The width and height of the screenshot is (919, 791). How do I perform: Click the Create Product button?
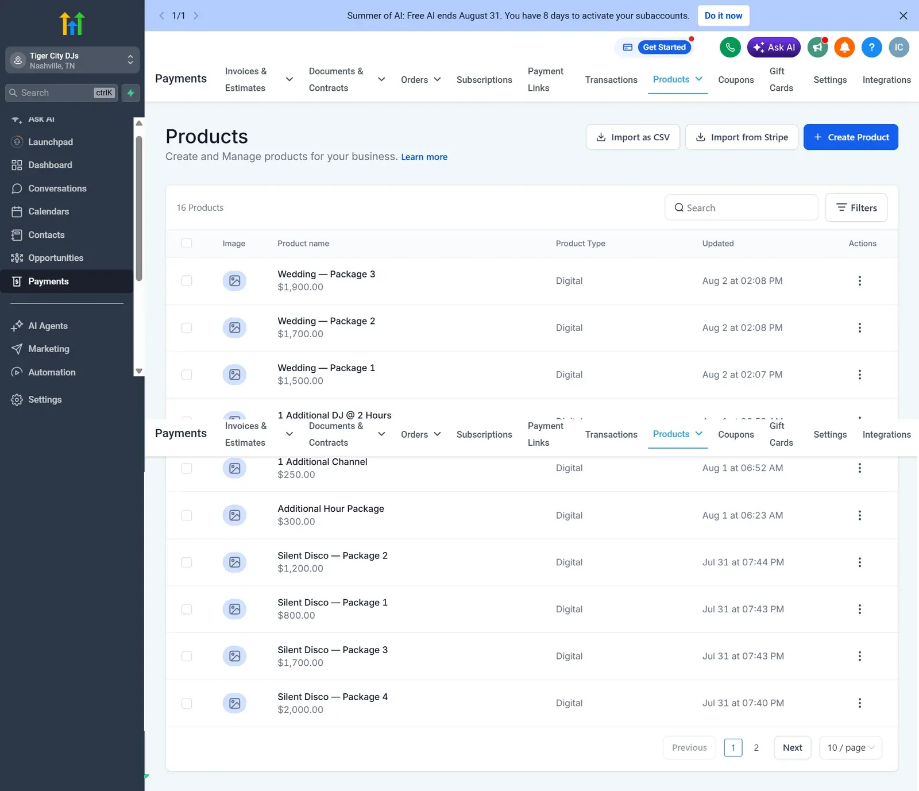[851, 137]
